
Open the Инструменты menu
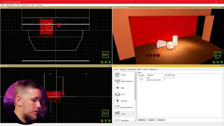tap(25, 5)
